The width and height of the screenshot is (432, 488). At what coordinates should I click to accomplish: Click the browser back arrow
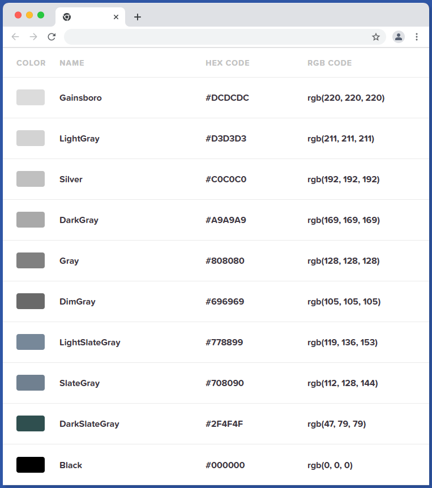[x=15, y=37]
